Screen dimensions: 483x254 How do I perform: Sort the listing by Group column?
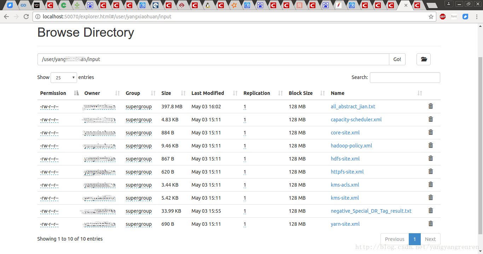141,93
